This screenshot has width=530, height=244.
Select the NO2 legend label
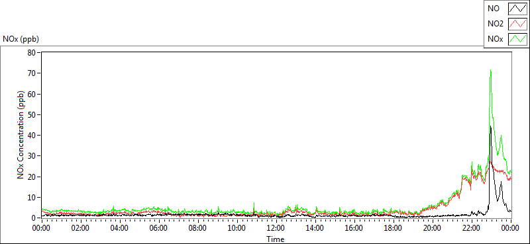[x=496, y=24]
